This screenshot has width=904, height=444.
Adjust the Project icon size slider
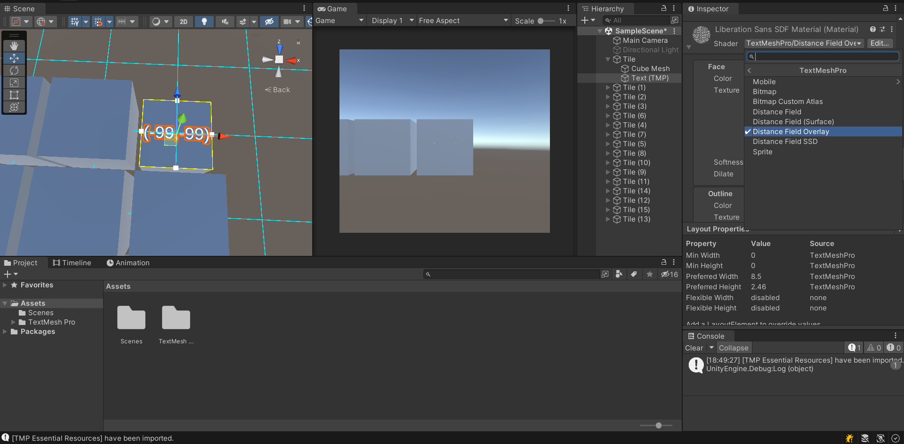pyautogui.click(x=656, y=425)
